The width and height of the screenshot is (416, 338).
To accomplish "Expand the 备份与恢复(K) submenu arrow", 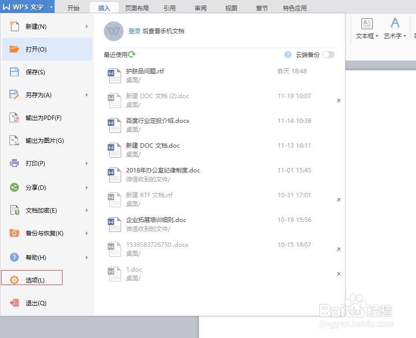I will tap(87, 233).
